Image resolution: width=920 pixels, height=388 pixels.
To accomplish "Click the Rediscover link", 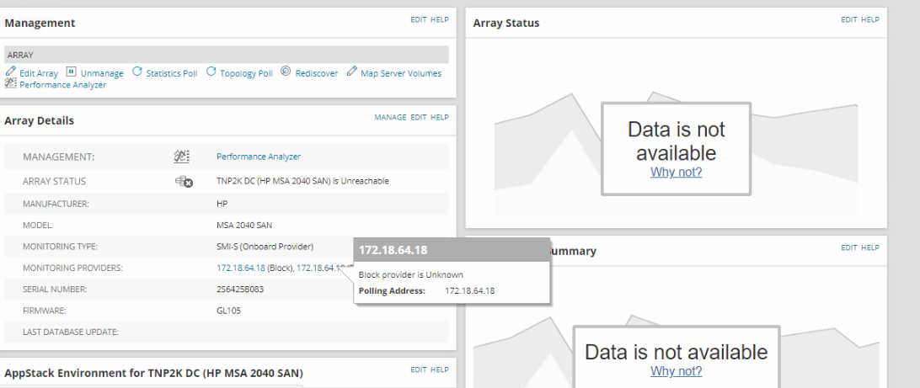I will pyautogui.click(x=317, y=74).
